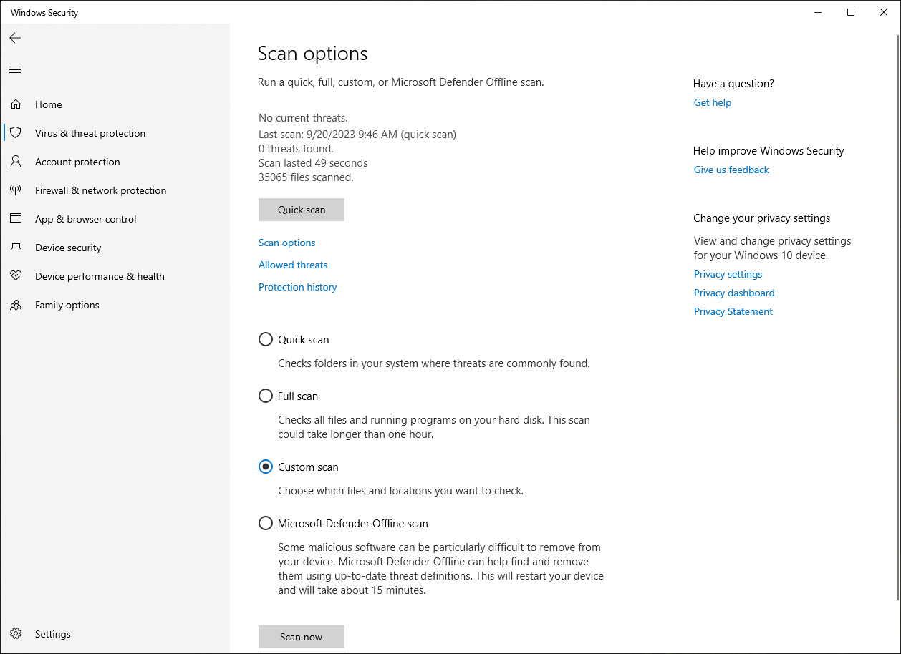Select the App & browser control icon
This screenshot has height=654, width=901.
pyautogui.click(x=15, y=218)
